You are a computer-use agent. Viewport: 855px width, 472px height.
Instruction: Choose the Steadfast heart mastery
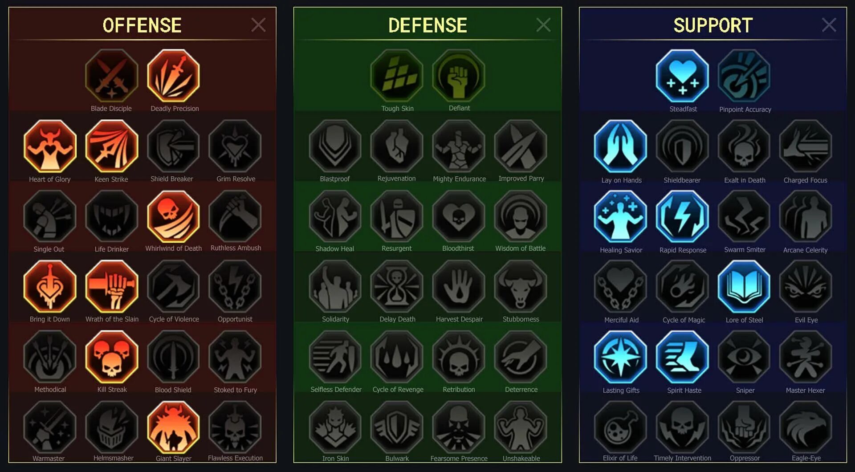tap(682, 76)
